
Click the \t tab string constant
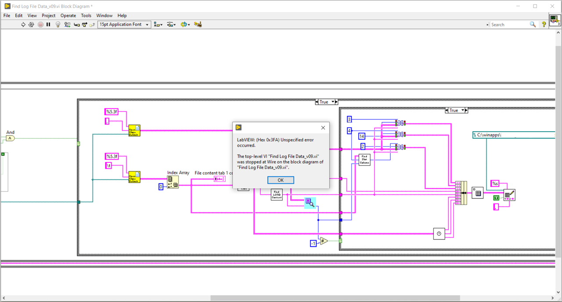coord(108,165)
